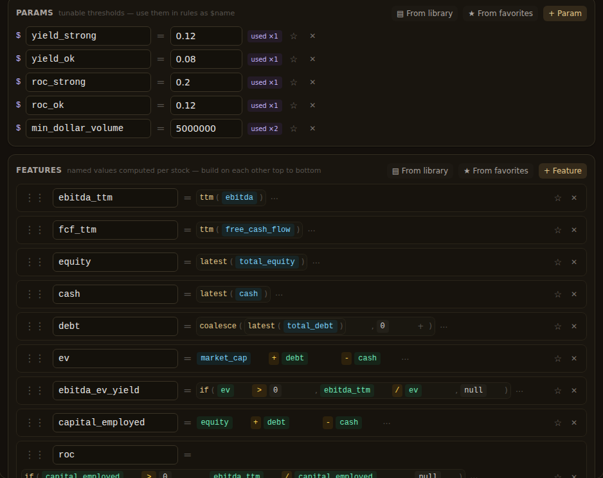
Task: Favorite the ev feature
Action: [x=557, y=358]
